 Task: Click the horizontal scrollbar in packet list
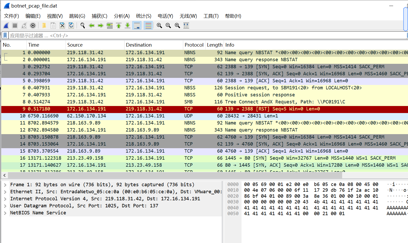pyautogui.click(x=175, y=175)
